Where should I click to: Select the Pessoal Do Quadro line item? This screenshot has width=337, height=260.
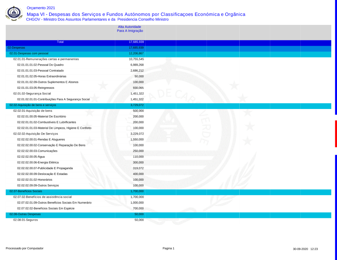click(40, 65)
